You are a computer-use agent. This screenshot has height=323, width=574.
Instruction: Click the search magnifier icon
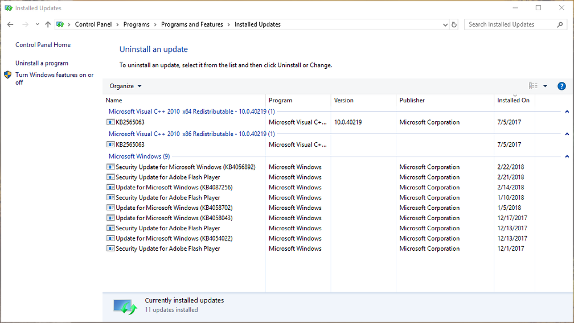[x=560, y=24]
